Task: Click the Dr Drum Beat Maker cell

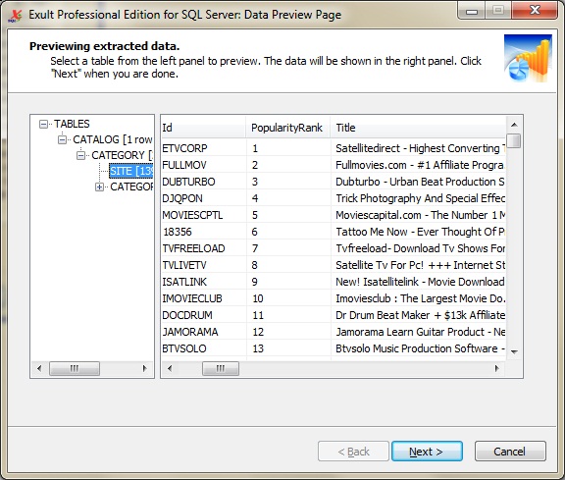Action: (x=418, y=315)
